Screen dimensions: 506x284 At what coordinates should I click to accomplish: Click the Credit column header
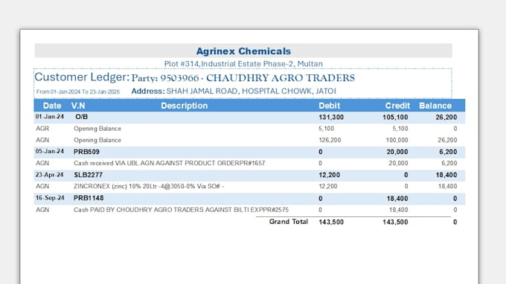(397, 106)
